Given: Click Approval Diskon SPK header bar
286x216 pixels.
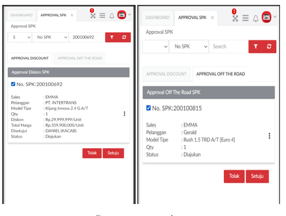Looking at the screenshot, I should pyautogui.click(x=69, y=72).
